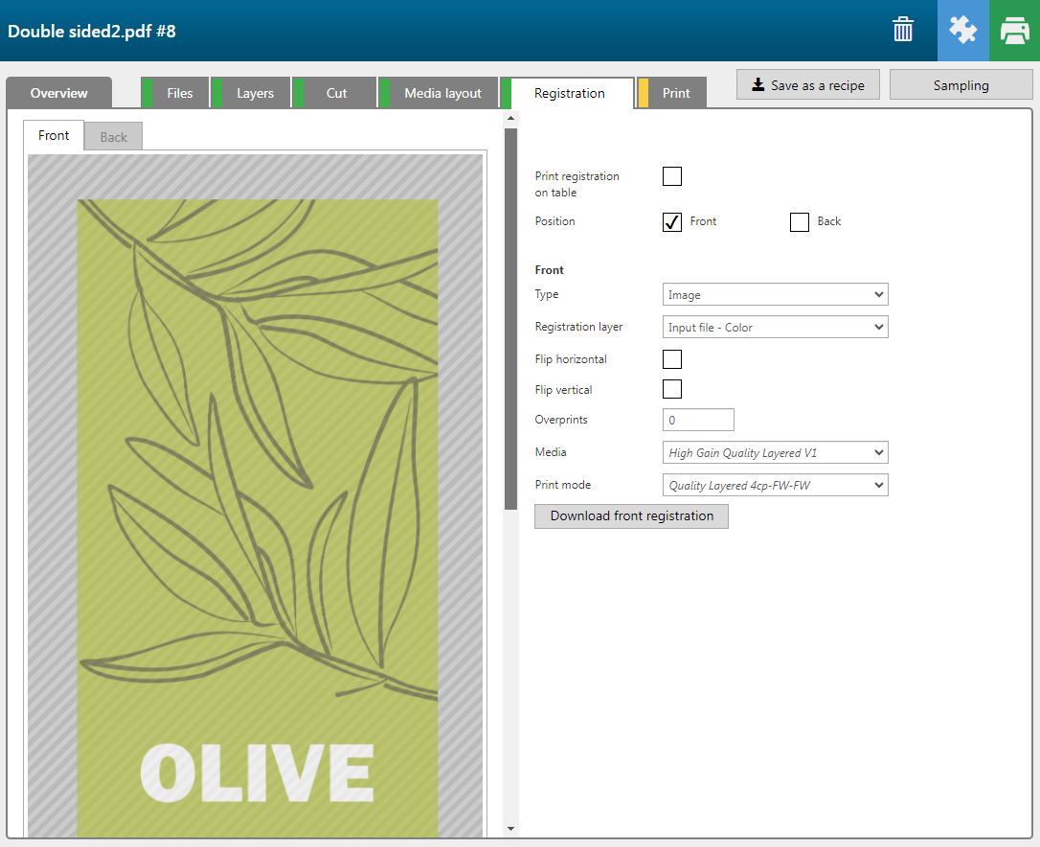1040x847 pixels.
Task: Click the scroll down arrow of preview
Action: click(510, 829)
